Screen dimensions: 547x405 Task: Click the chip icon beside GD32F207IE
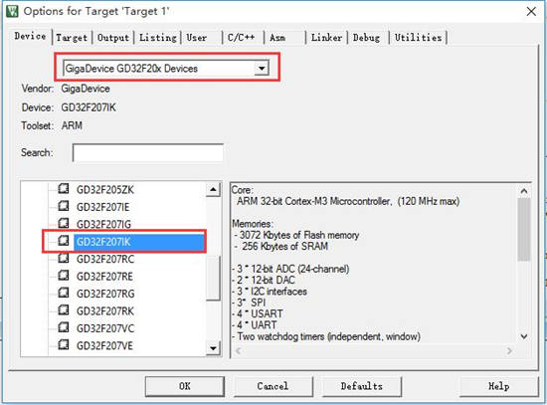coord(64,206)
